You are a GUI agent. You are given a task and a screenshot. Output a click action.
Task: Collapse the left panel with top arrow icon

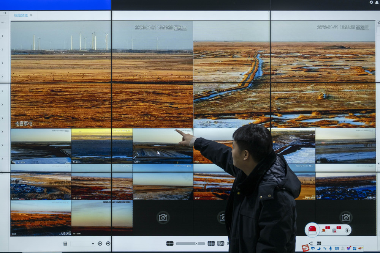[5, 13]
